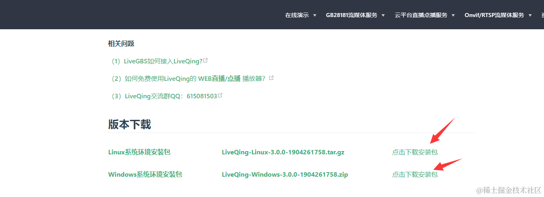Click 点击下载安装包 for the Windows package
This screenshot has height=197, width=544.
[x=415, y=175]
